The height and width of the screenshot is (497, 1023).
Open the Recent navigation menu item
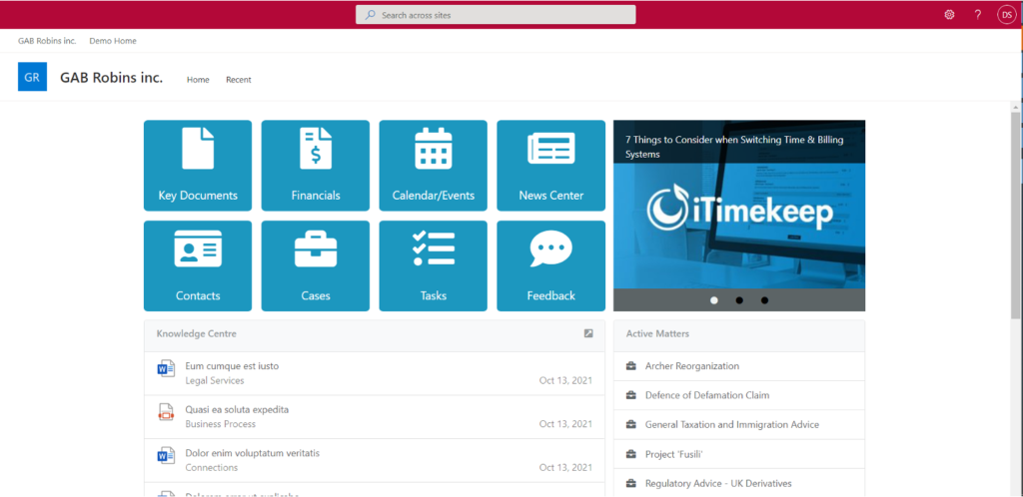238,80
